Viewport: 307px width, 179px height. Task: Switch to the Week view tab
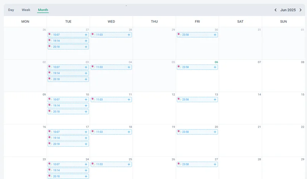[x=26, y=10]
